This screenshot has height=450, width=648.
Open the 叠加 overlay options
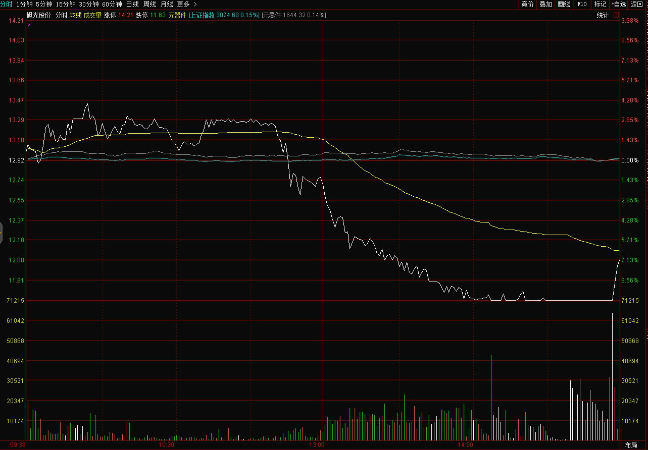coord(545,4)
